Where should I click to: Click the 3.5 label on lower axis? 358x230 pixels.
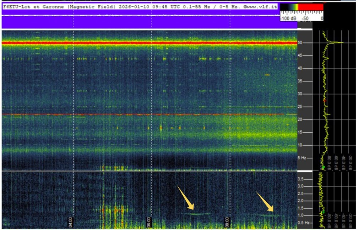point(300,179)
